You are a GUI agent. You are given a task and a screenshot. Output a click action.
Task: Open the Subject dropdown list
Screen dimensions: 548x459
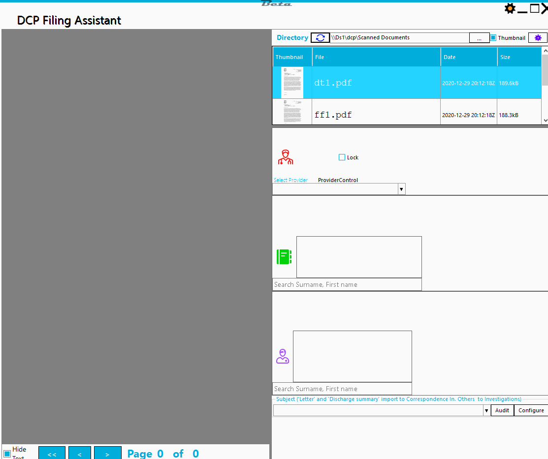(486, 410)
